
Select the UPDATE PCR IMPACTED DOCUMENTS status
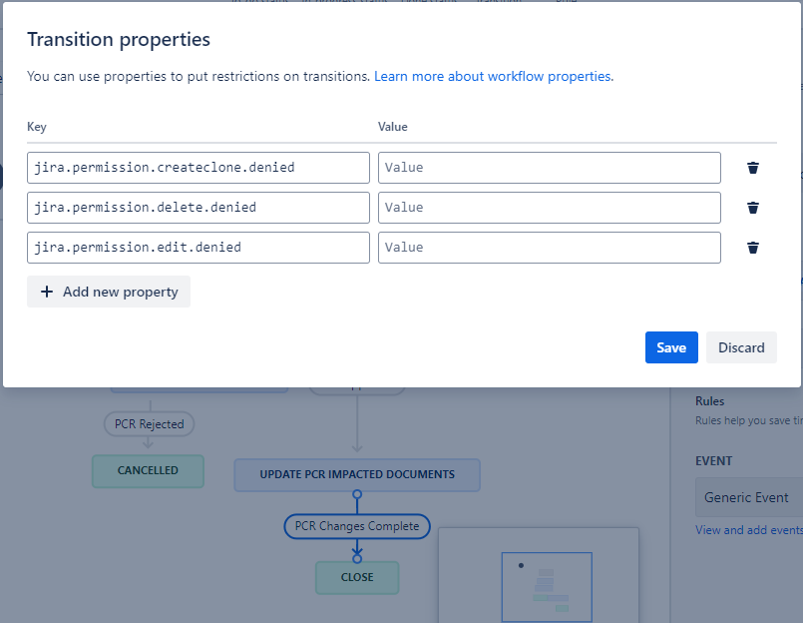click(357, 475)
